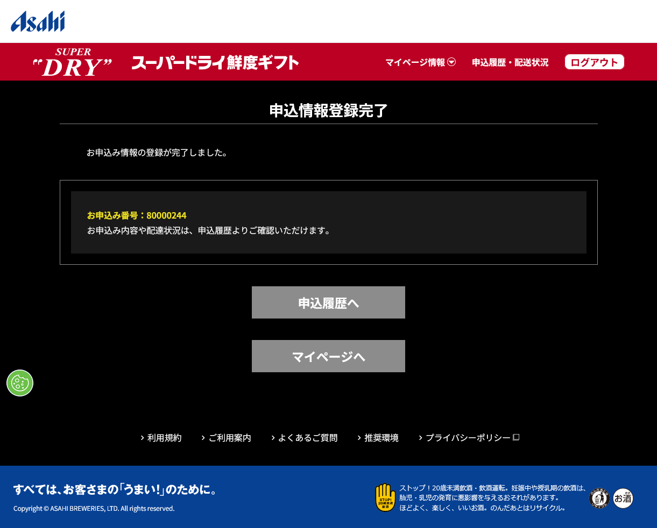Image resolution: width=657 pixels, height=528 pixels.
Task: Click the すべては、お客さまの「うまい!」のために slogan
Action: [x=115, y=490]
